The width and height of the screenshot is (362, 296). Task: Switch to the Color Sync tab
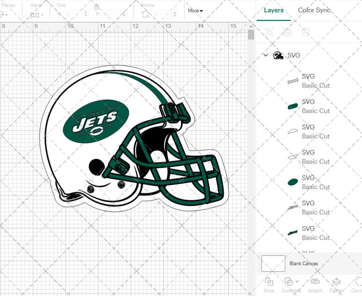314,10
